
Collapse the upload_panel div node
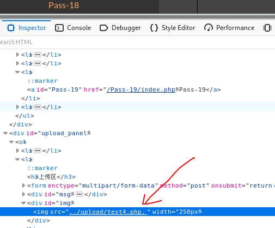click(x=5, y=133)
